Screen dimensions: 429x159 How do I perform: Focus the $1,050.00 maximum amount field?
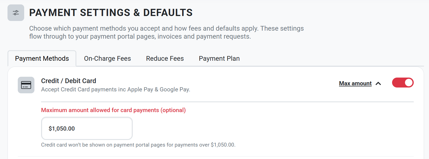pyautogui.click(x=87, y=128)
